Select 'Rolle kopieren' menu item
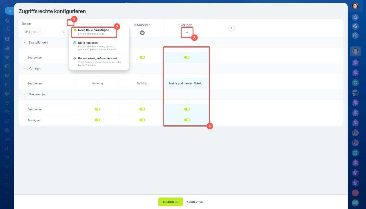 click(x=99, y=46)
